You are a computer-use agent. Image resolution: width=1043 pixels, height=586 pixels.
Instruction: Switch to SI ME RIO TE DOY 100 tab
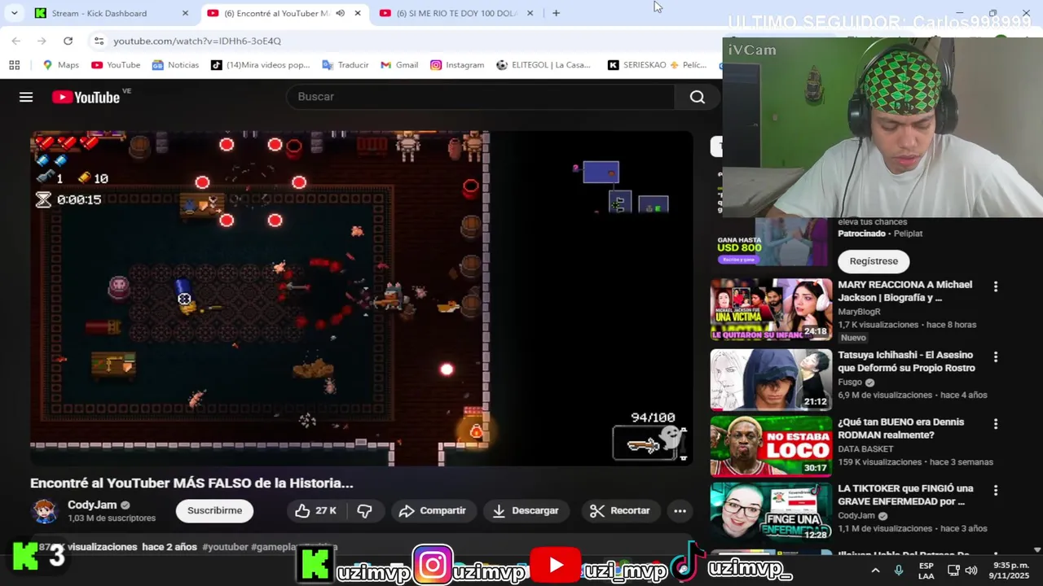pos(456,13)
